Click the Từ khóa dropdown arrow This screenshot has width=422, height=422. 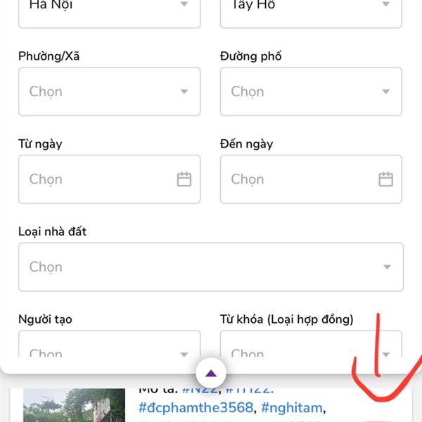click(385, 354)
